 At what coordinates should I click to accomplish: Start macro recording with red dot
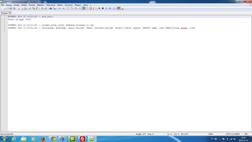(x=99, y=9)
